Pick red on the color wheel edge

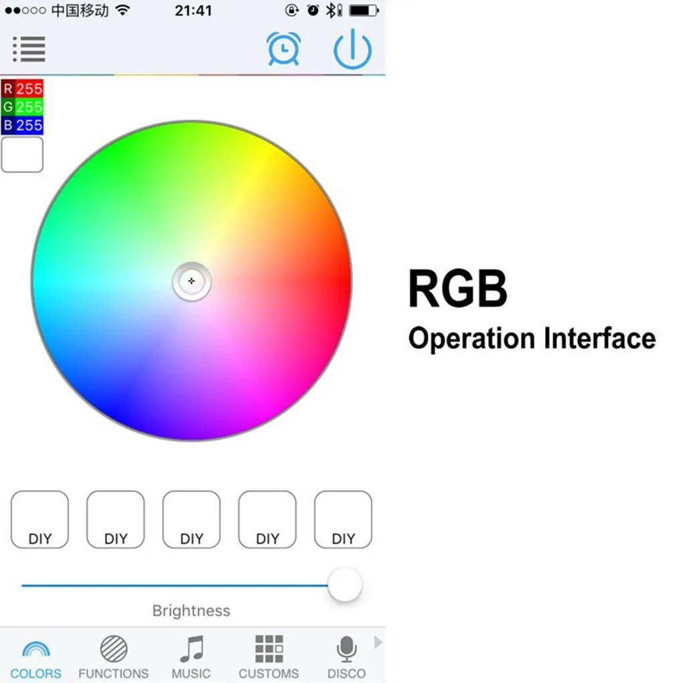[343, 281]
